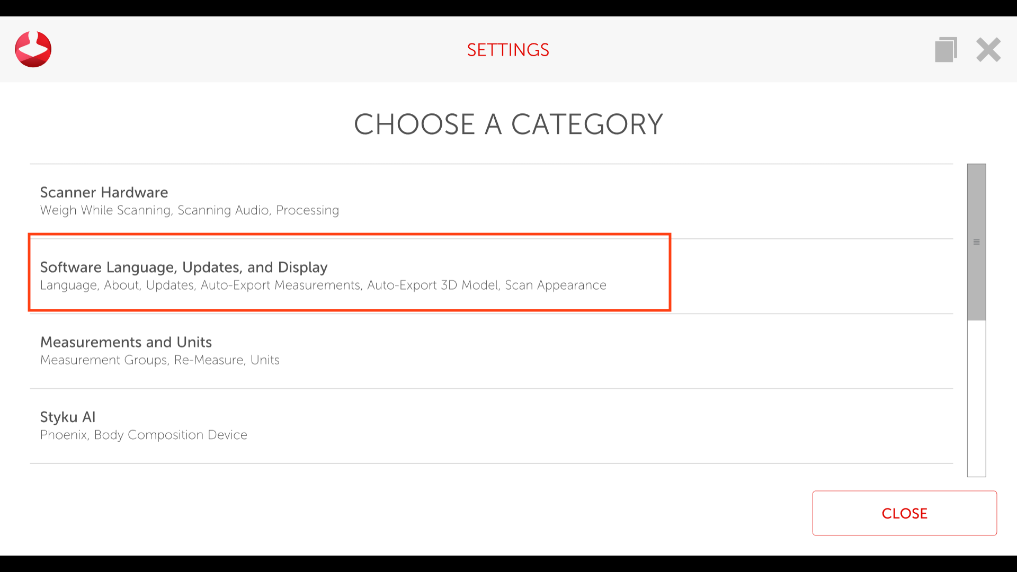Close settings with the X icon
Viewport: 1017px width, 572px height.
988,50
